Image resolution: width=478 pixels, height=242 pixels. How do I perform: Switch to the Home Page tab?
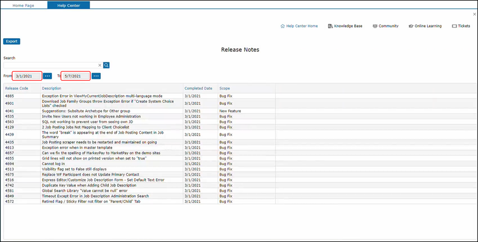23,5
